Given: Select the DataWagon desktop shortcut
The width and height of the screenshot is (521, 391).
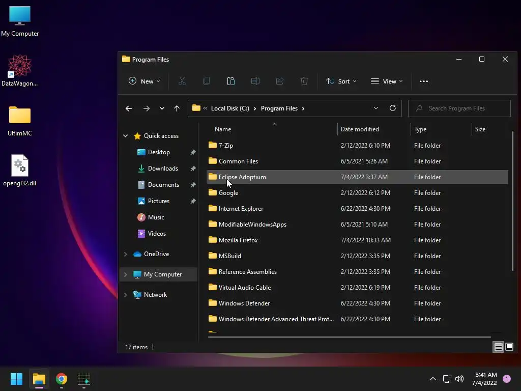Looking at the screenshot, I should tap(20, 70).
